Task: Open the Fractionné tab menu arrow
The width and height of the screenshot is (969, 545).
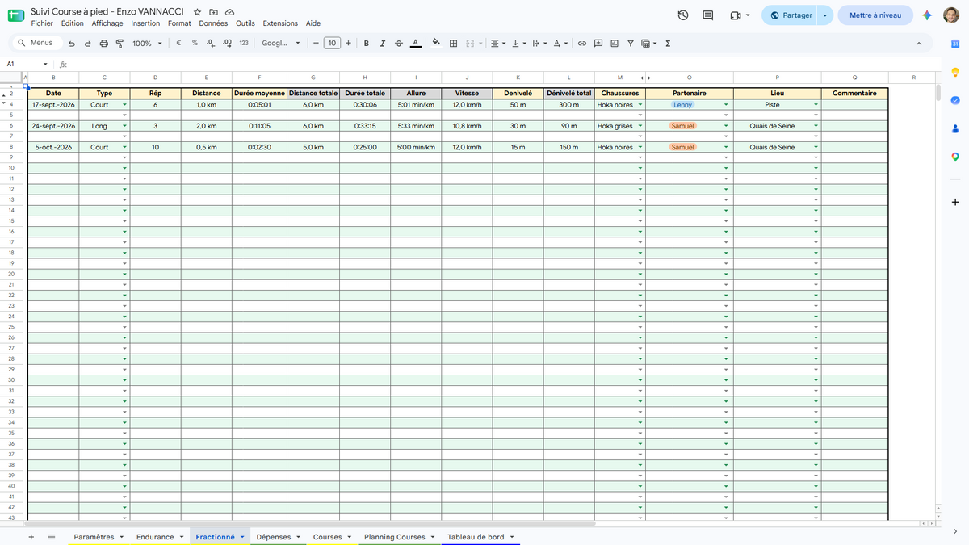Action: click(242, 537)
